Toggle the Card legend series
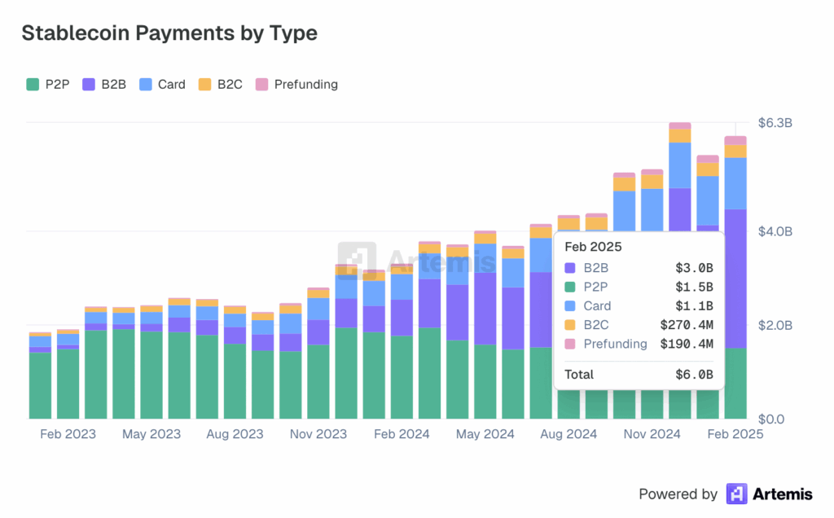834x518 pixels. click(162, 84)
